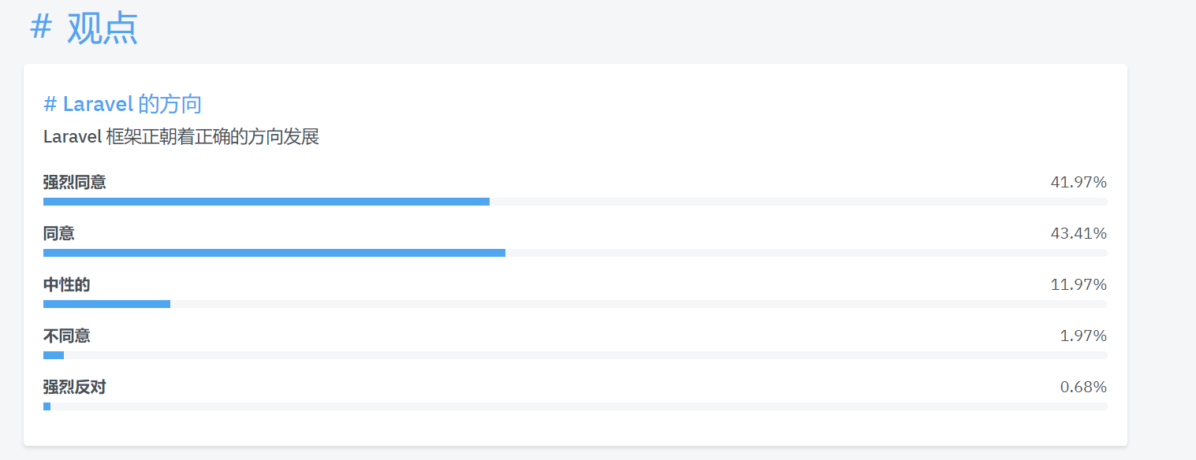
Task: Click the 43.41% percentage value
Action: point(1079,233)
